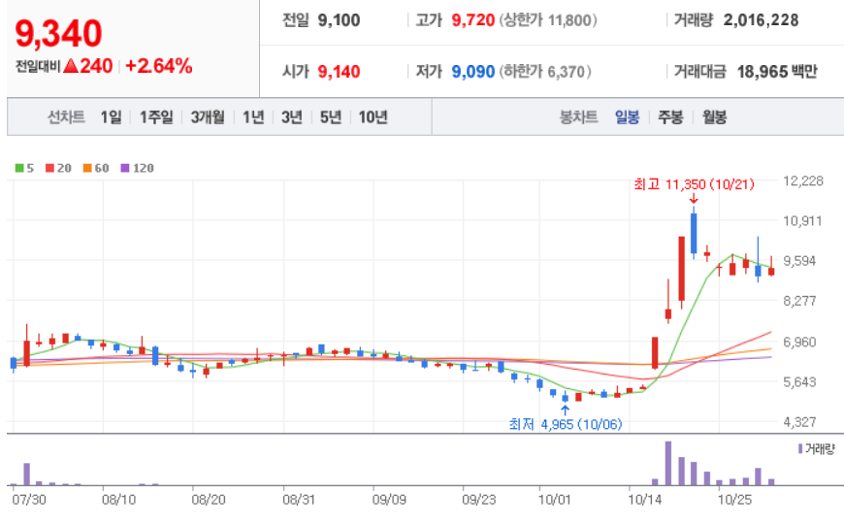
Task: Click the 상한가 11,800 text
Action: (x=548, y=20)
